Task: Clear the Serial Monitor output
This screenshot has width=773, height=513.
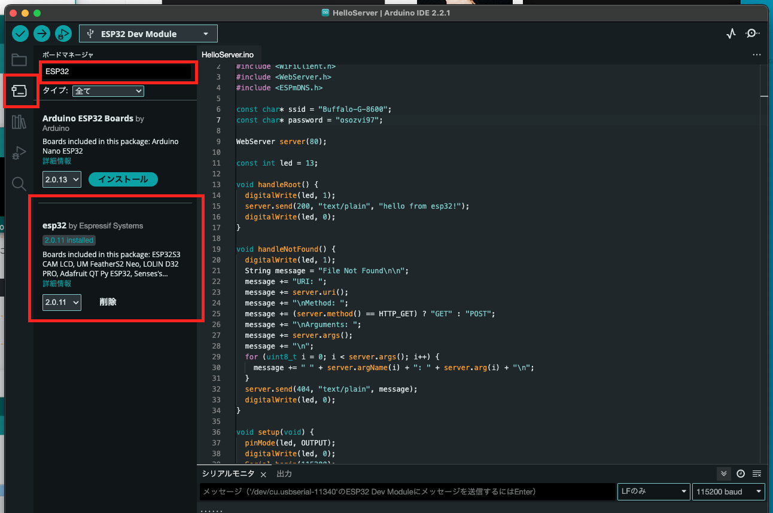Action: 757,473
